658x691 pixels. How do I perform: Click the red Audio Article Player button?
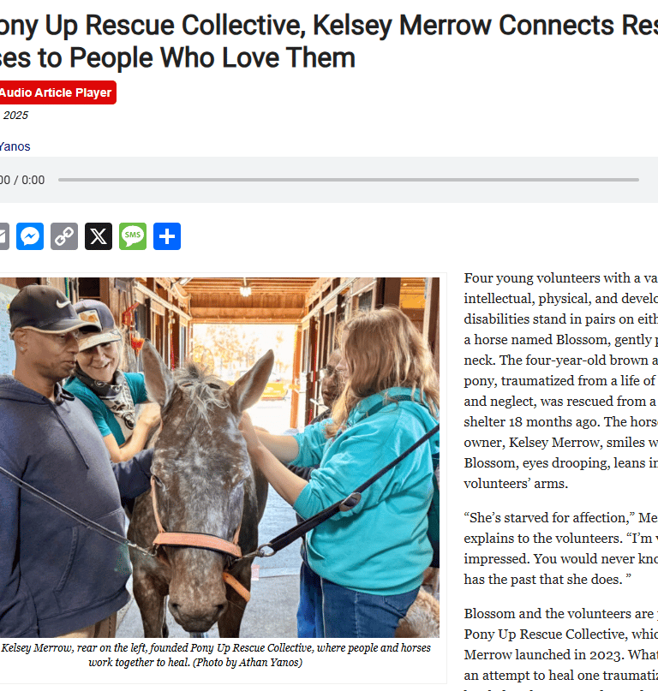(x=57, y=92)
